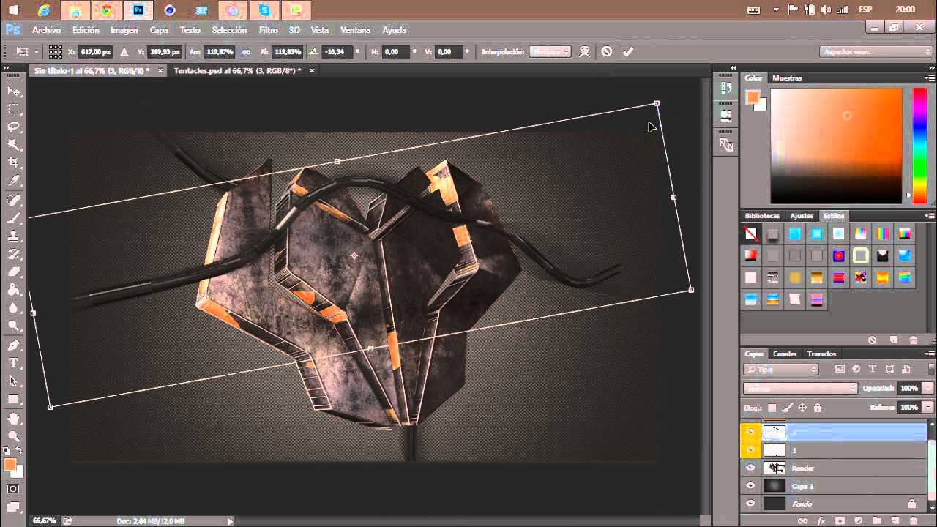Image resolution: width=937 pixels, height=527 pixels.
Task: Select the Crop tool
Action: point(13,163)
